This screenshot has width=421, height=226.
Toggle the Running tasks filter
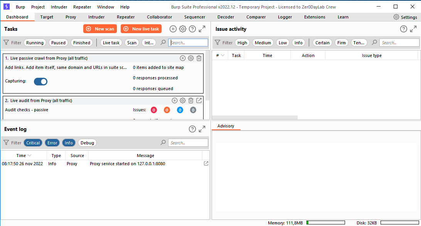tap(35, 43)
